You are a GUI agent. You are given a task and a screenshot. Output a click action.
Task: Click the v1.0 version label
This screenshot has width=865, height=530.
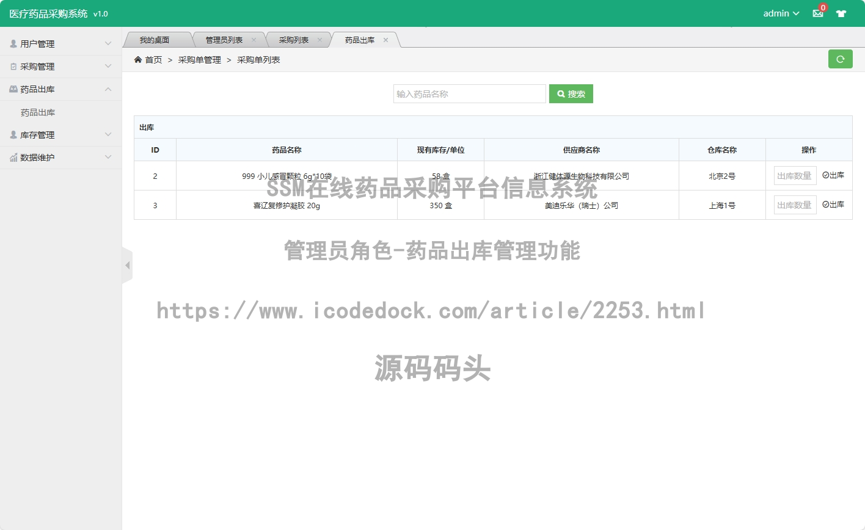pyautogui.click(x=100, y=14)
